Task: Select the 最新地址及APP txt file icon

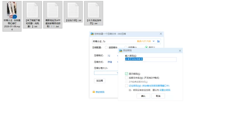Action: coord(53,10)
